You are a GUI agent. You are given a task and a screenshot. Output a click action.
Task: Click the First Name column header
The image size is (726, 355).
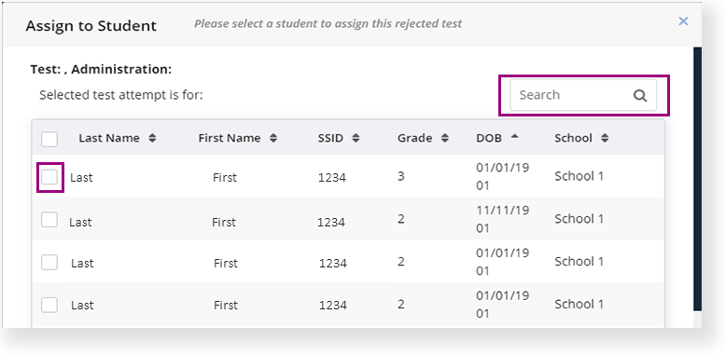(230, 138)
